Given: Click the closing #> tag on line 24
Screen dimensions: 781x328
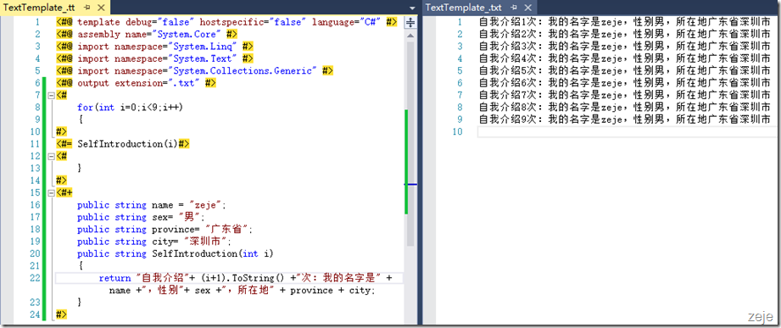Looking at the screenshot, I should pyautogui.click(x=62, y=314).
